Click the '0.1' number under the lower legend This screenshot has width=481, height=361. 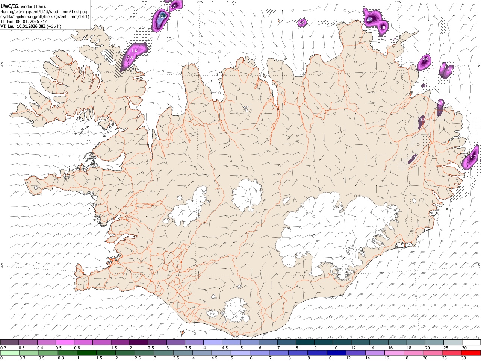click(3, 358)
